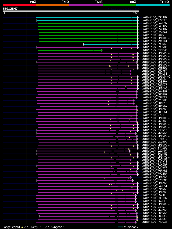Viewport: 172px width, 229px height.
Task: Select the UniRef100_B7PZW5 label
Action: (154, 148)
